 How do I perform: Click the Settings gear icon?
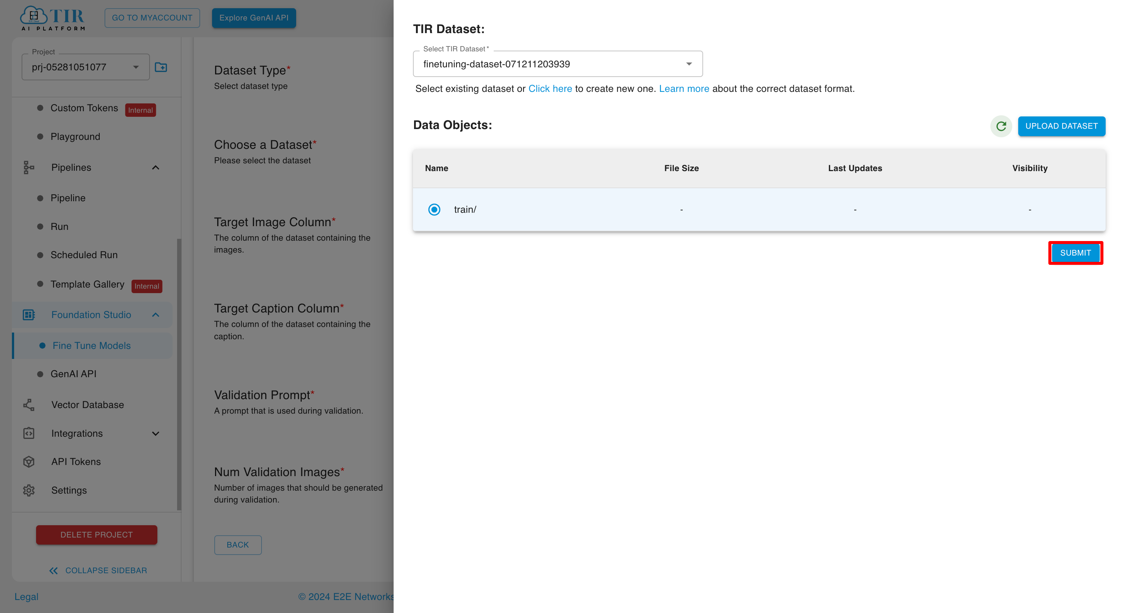[x=29, y=490]
